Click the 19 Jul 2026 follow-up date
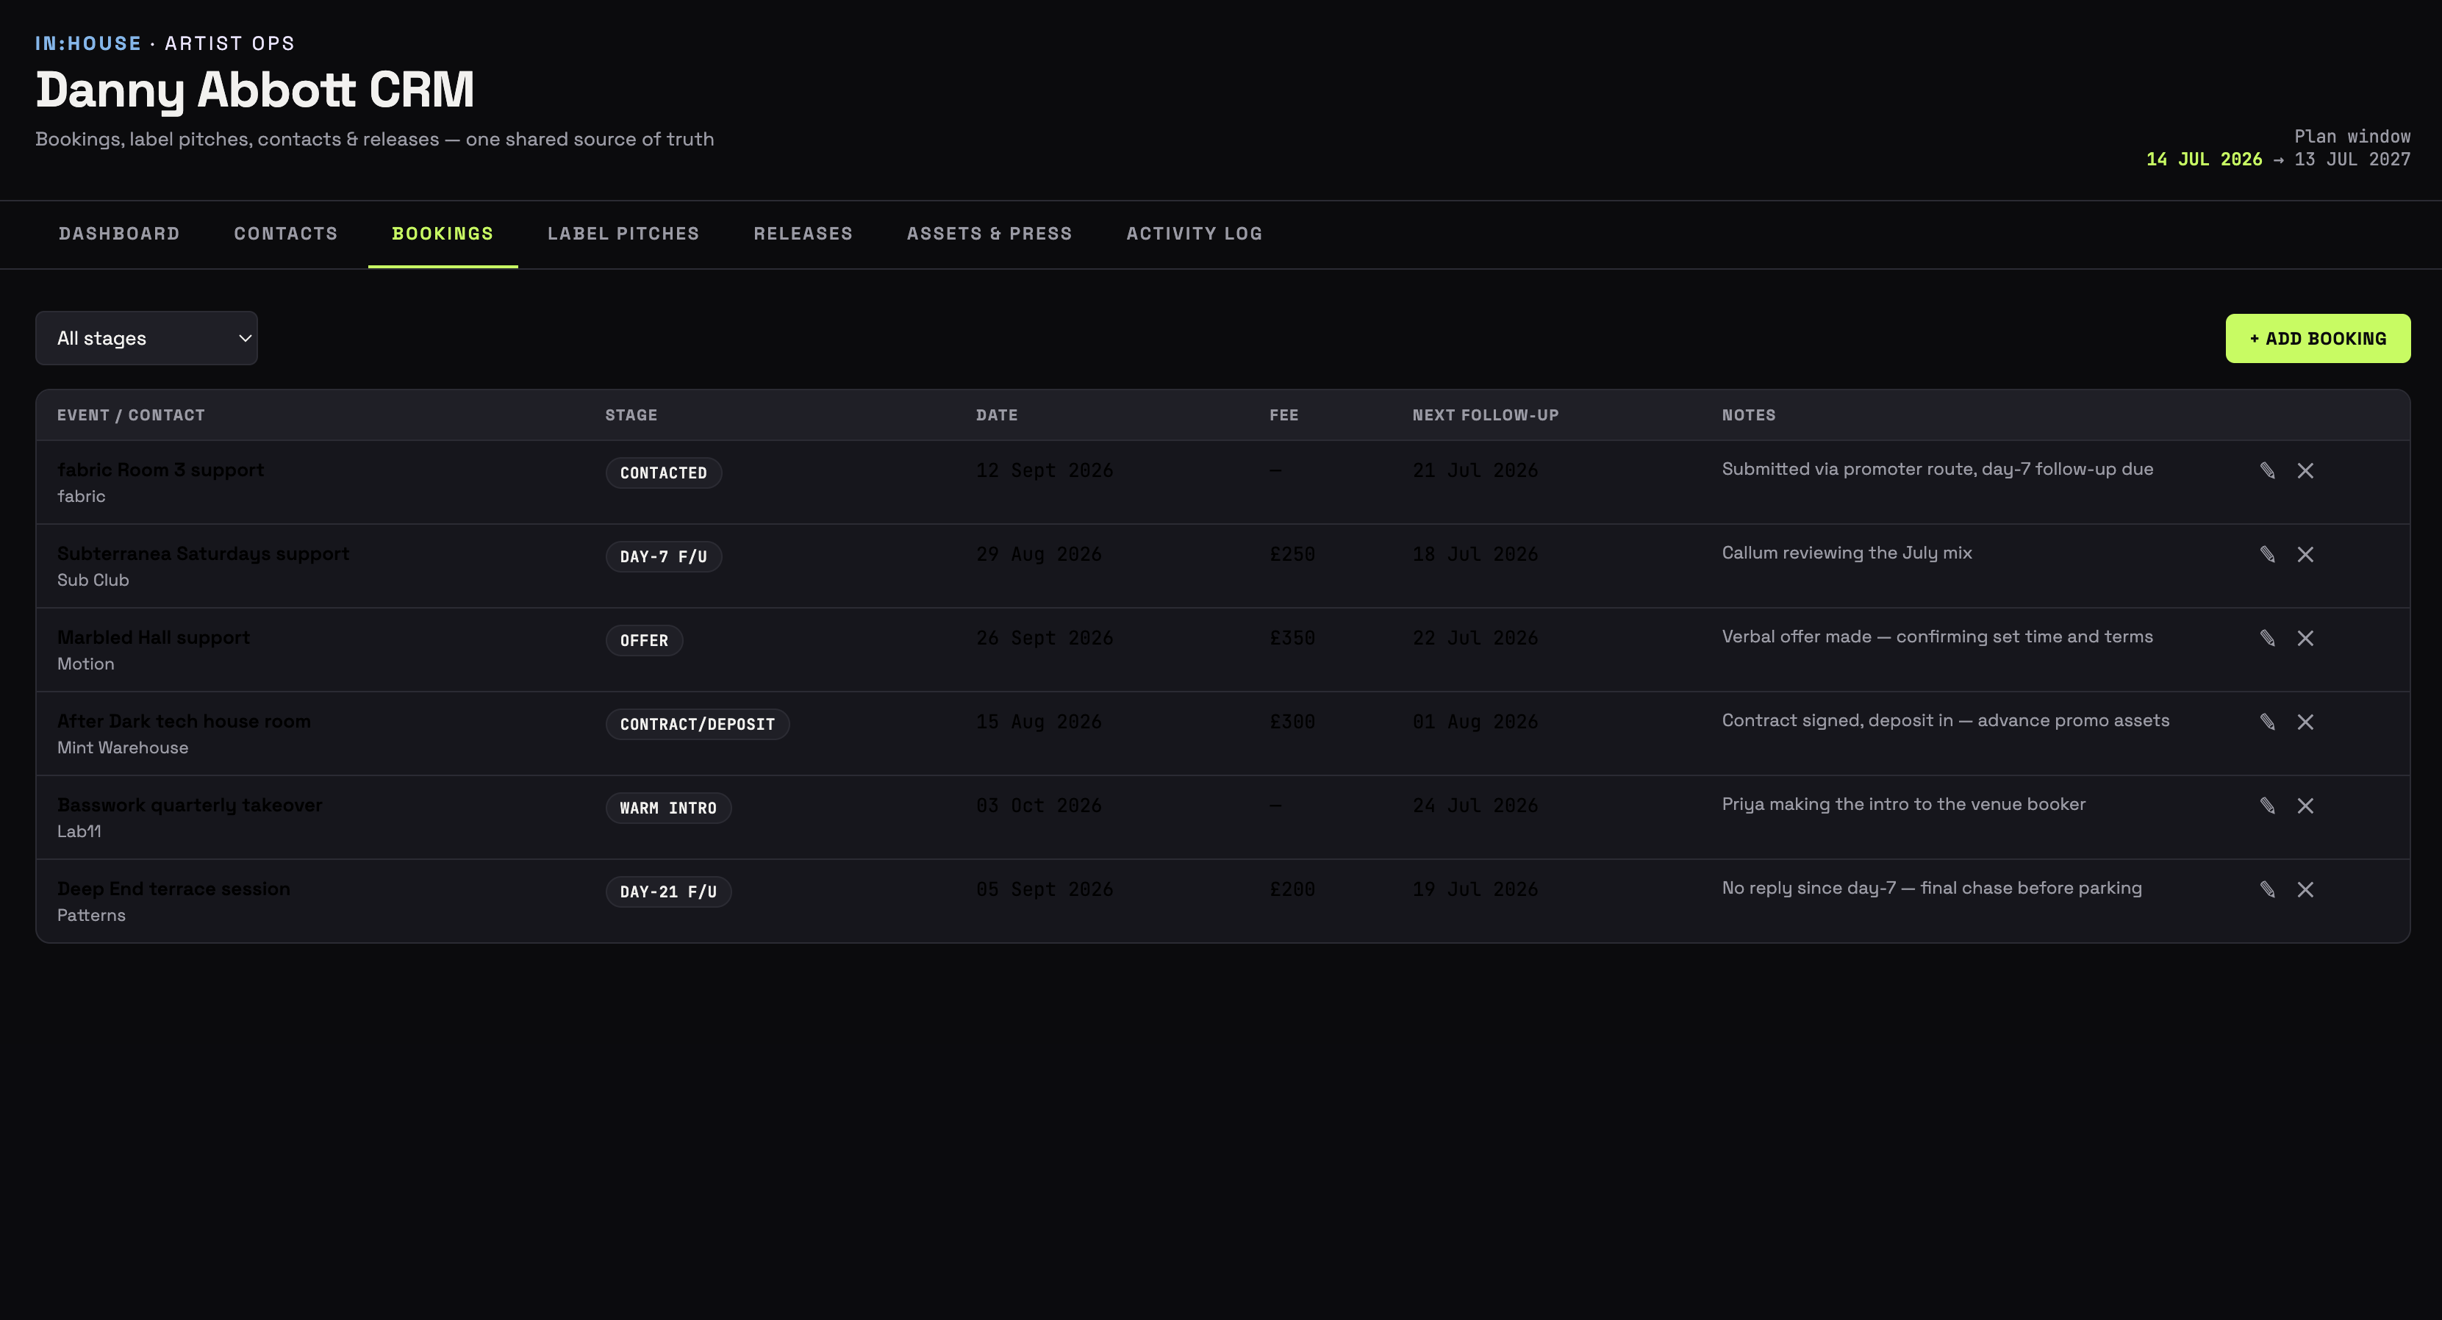 point(1475,890)
